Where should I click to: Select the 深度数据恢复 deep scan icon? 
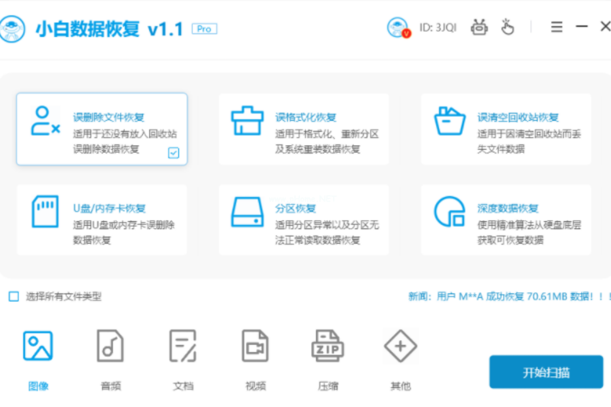pyautogui.click(x=450, y=212)
